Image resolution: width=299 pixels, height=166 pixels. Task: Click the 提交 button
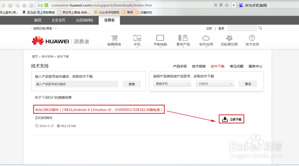pyautogui.click(x=248, y=84)
